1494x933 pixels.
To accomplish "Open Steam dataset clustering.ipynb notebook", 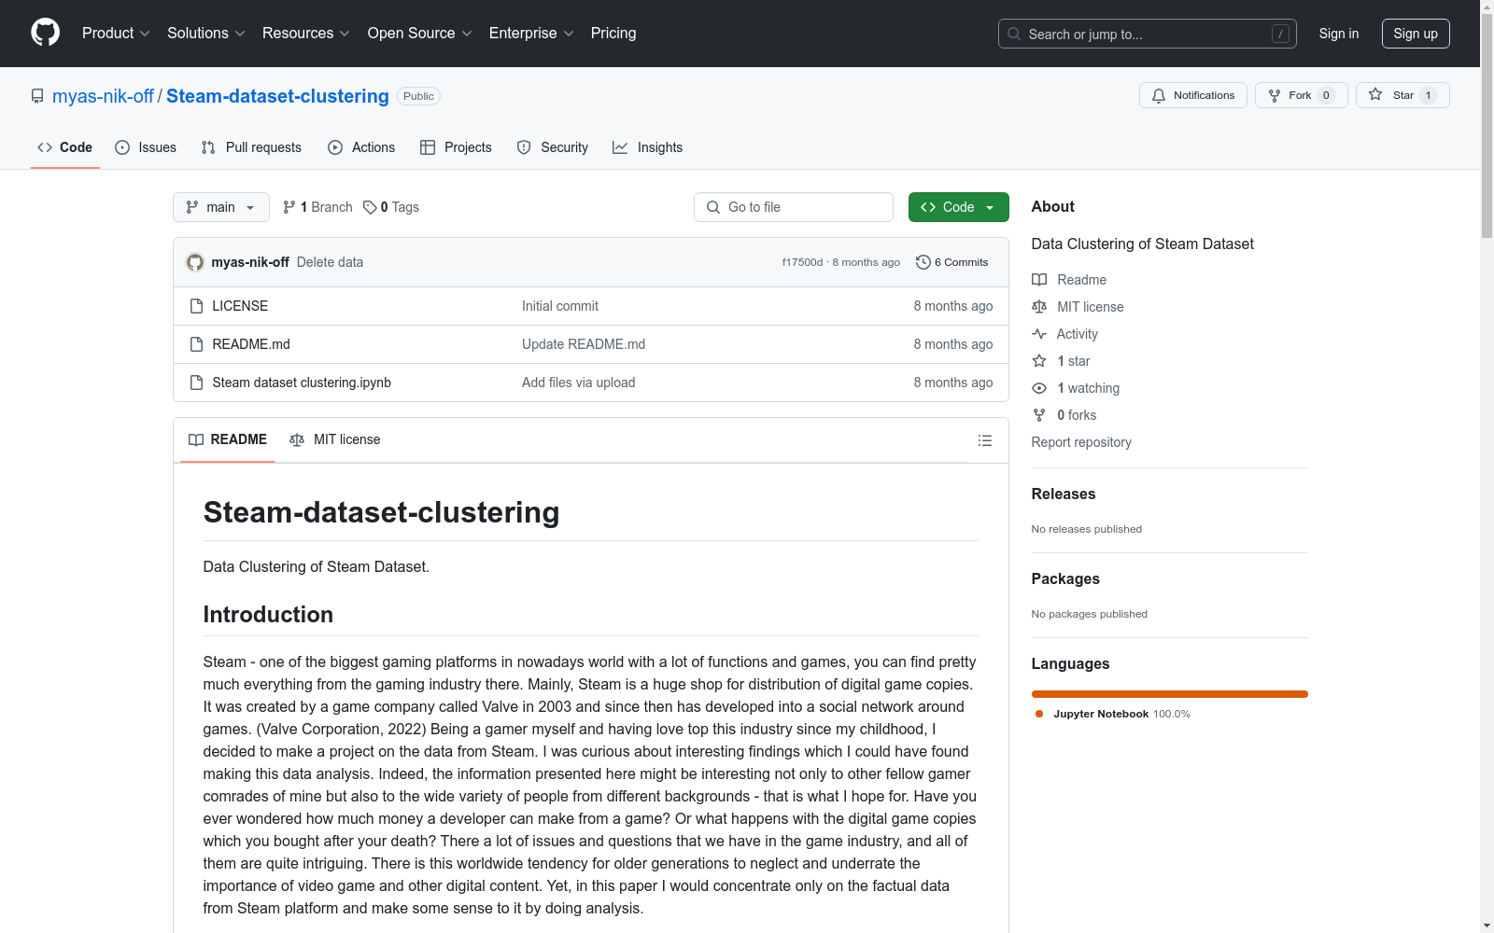I will [302, 383].
